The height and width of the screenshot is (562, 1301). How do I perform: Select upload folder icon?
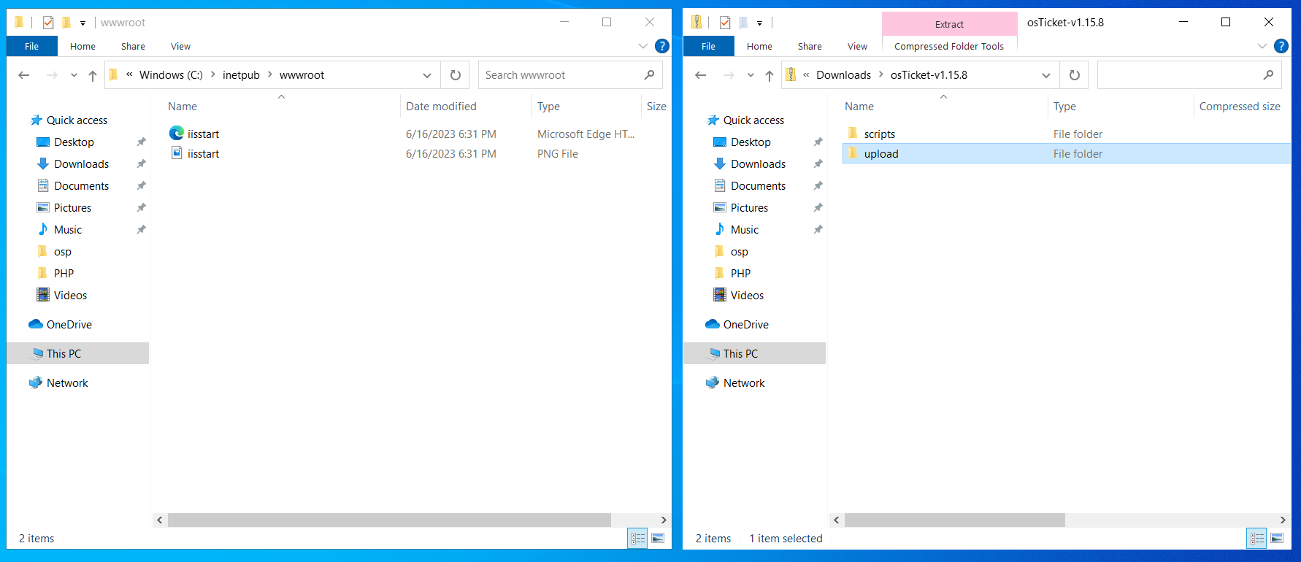853,153
